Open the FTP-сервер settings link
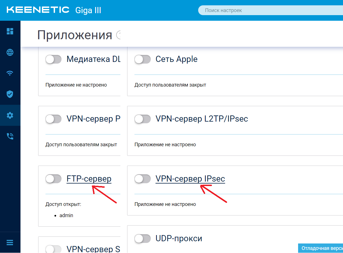 (89, 179)
